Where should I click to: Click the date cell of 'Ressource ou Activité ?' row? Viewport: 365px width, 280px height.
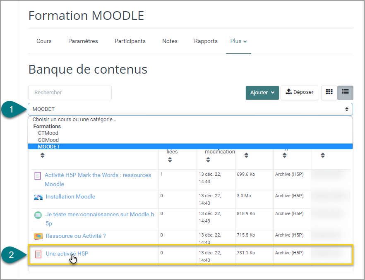point(210,239)
